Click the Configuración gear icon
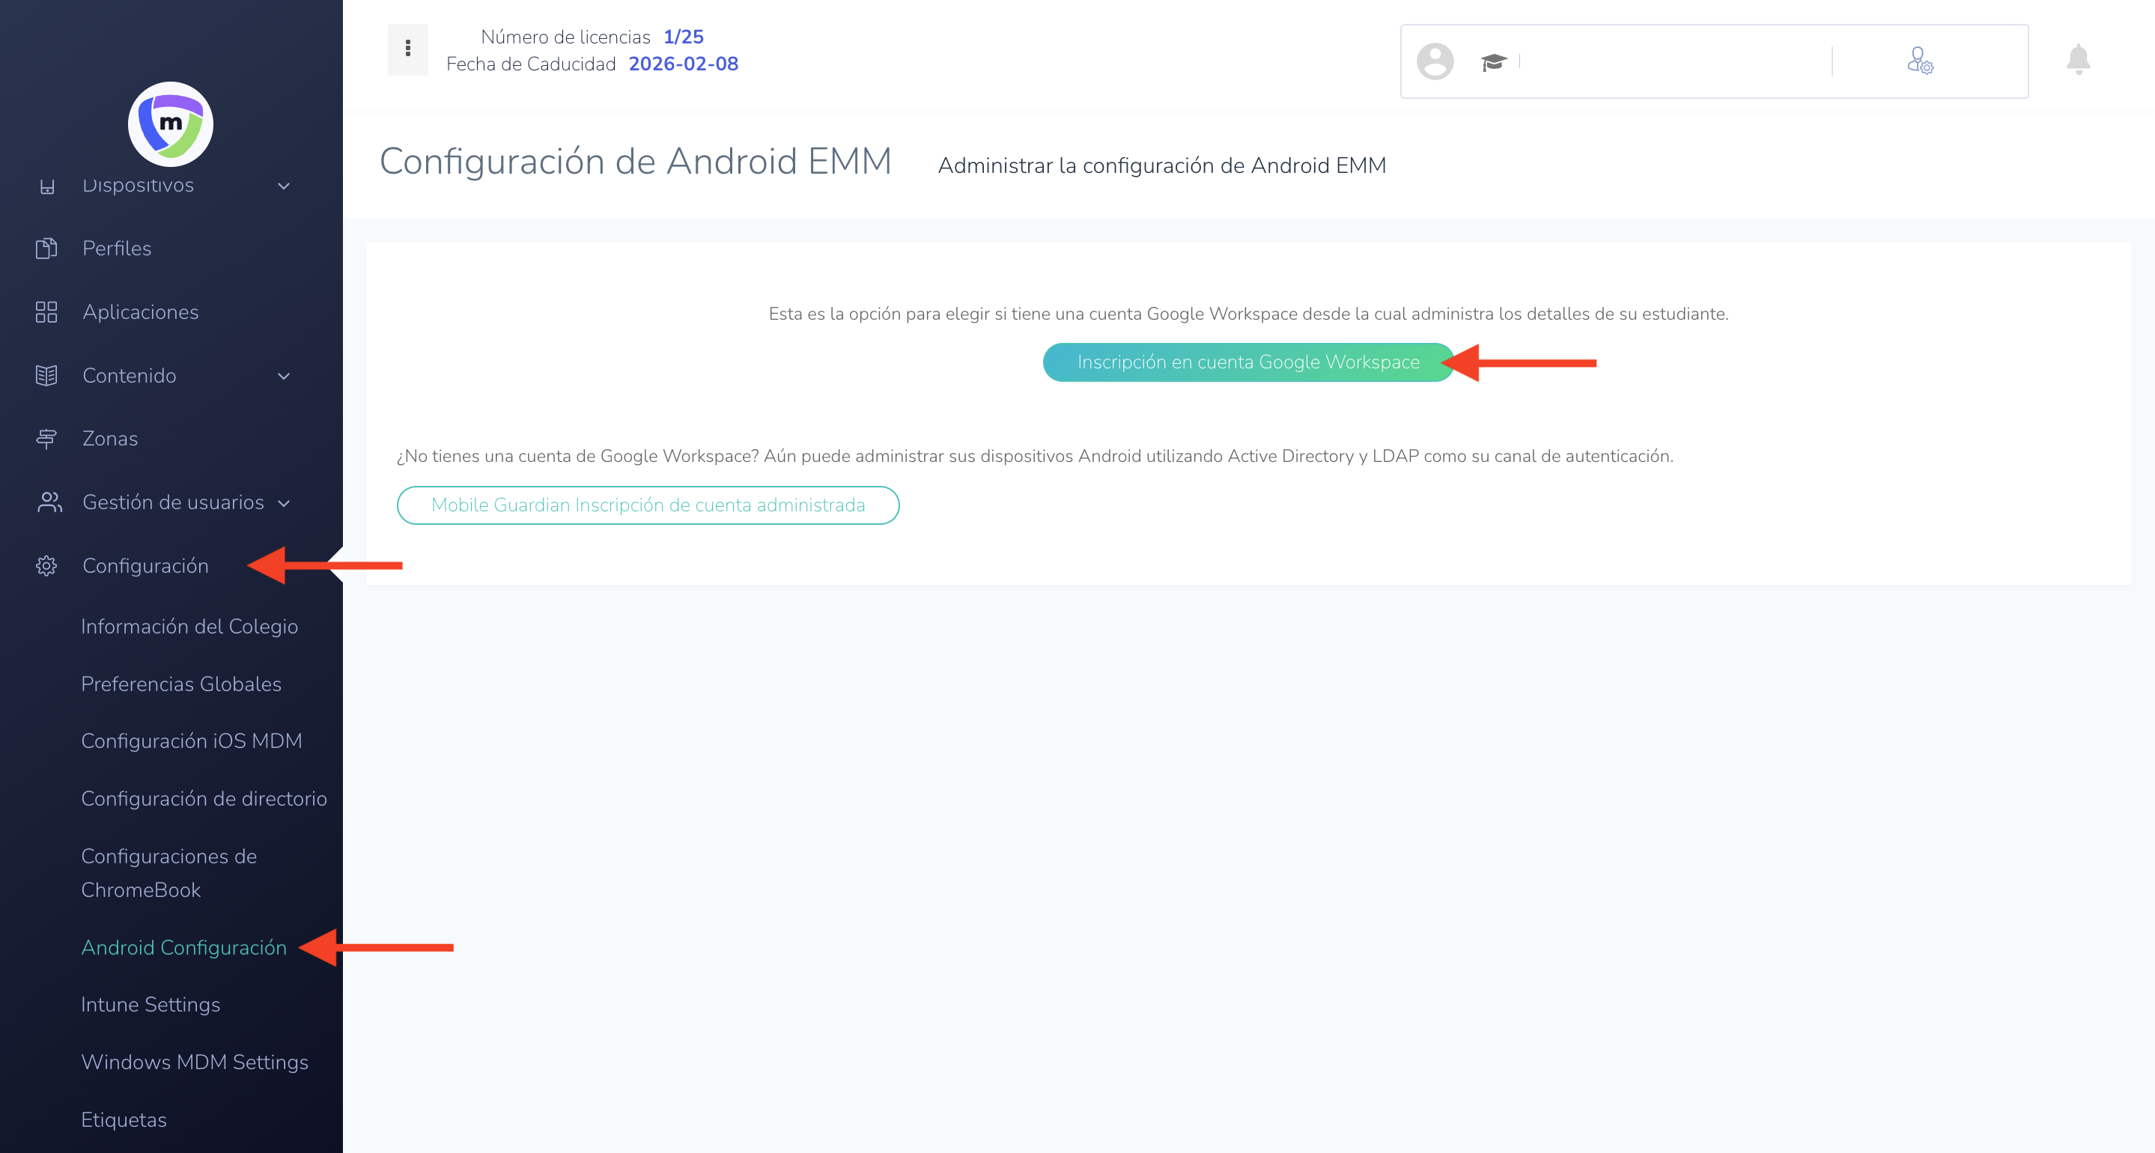 (47, 565)
